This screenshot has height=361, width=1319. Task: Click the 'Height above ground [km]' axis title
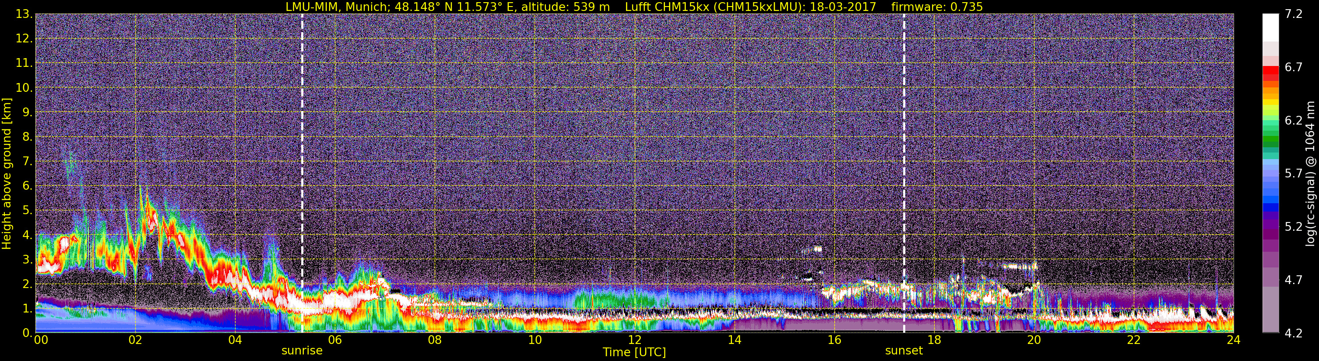click(7, 174)
